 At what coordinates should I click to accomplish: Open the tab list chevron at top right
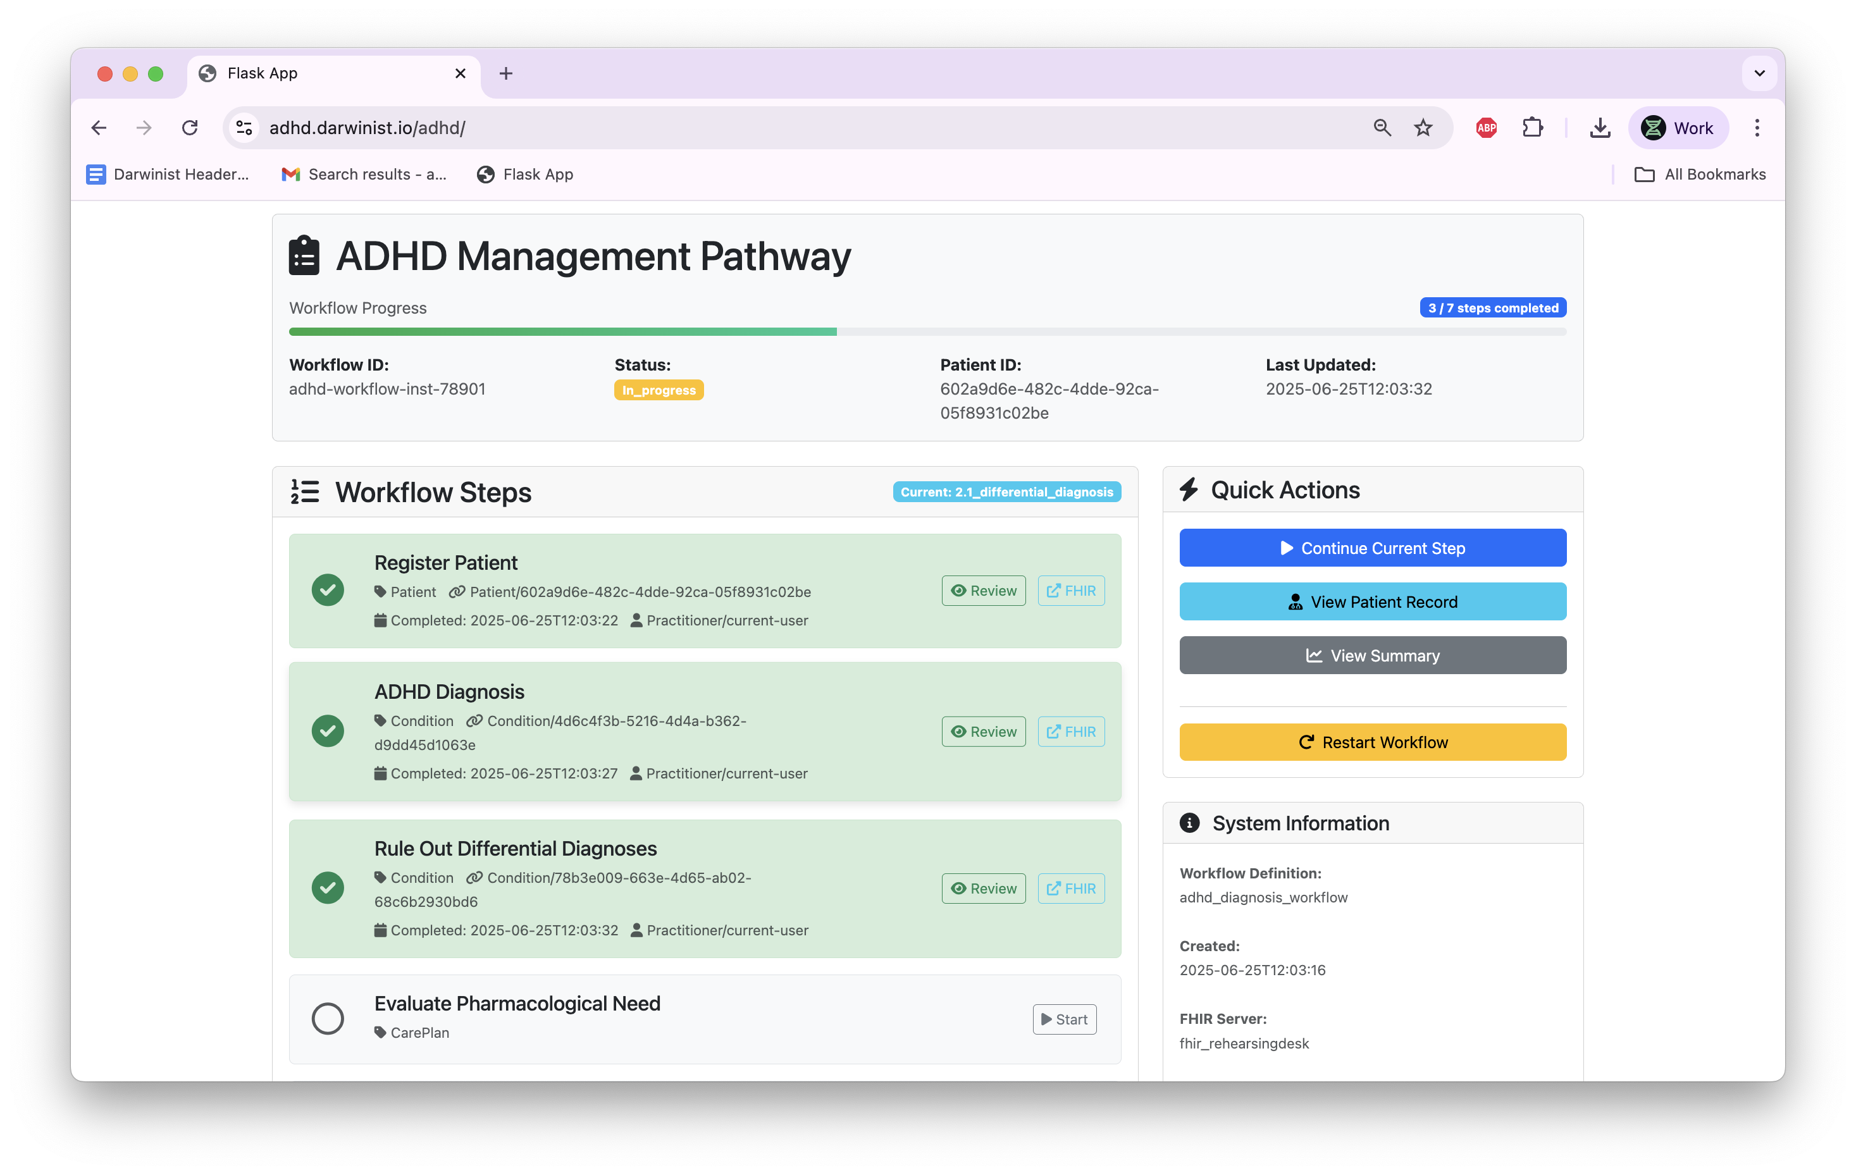(1760, 73)
